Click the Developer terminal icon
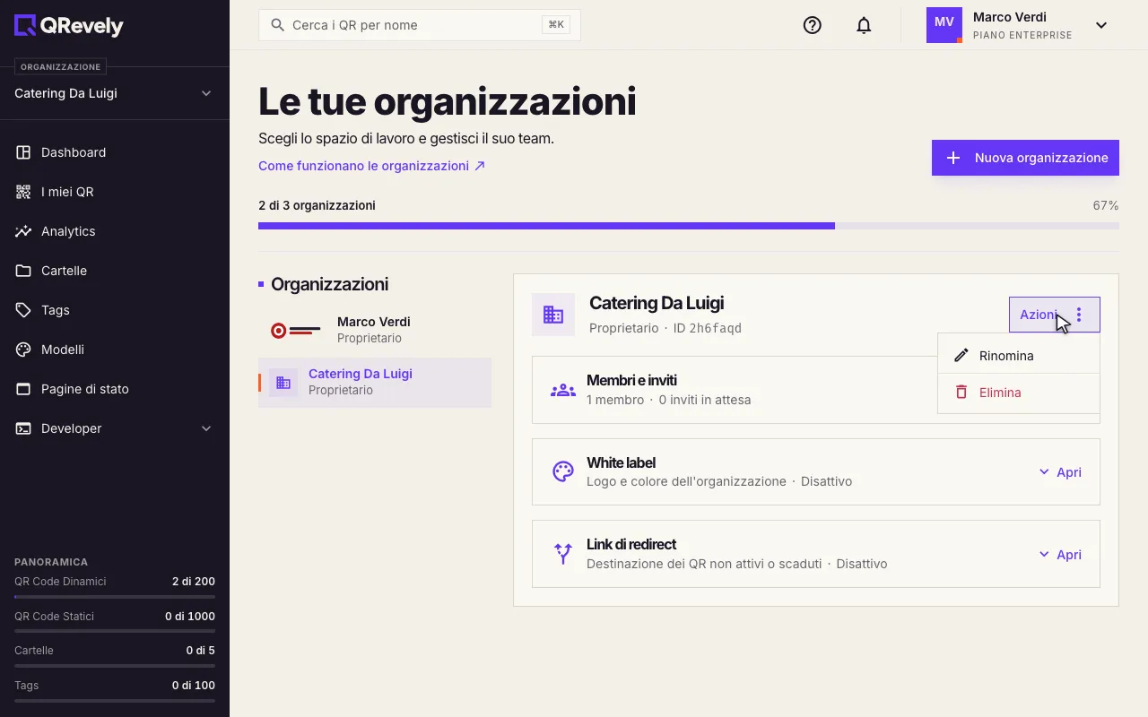The image size is (1148, 717). (23, 428)
